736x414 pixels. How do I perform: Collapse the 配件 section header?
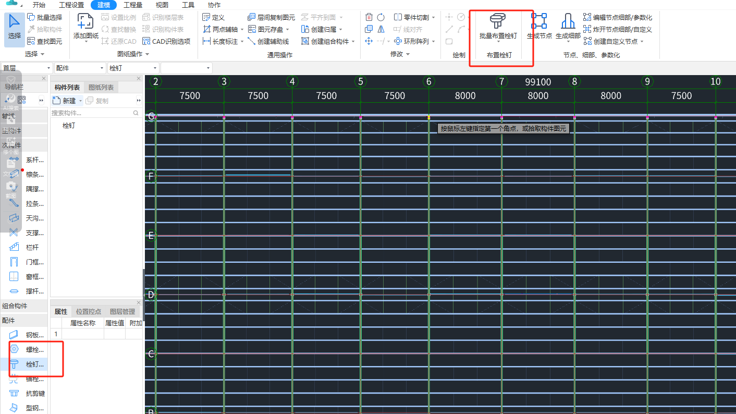pos(24,320)
